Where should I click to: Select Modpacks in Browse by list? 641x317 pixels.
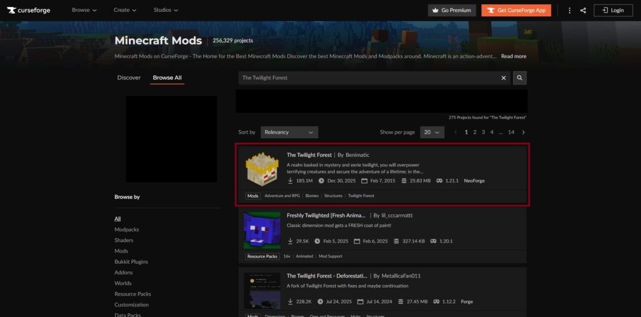pos(126,229)
